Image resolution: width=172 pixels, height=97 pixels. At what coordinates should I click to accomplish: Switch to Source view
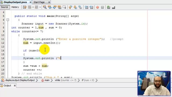pyautogui.click(x=5, y=7)
